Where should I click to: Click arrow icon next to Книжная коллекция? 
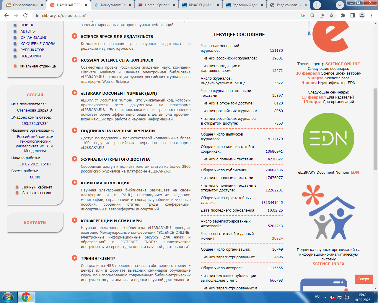[75, 183]
